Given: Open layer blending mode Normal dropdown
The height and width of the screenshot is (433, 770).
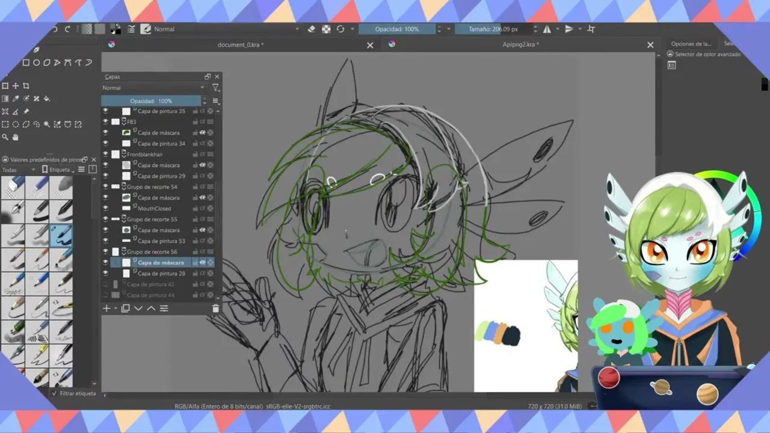Looking at the screenshot, I should [x=153, y=88].
